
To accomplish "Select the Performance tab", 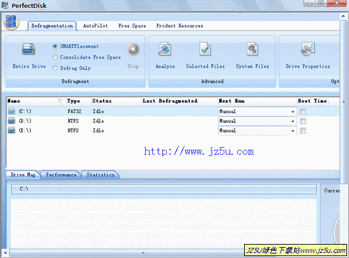I will (61, 175).
